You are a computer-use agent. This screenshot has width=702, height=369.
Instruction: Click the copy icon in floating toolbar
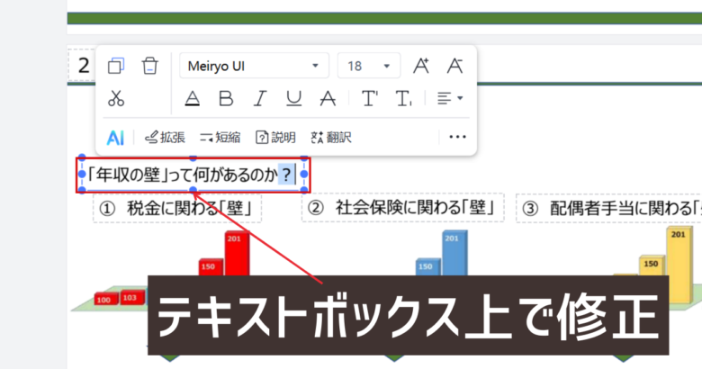point(116,66)
